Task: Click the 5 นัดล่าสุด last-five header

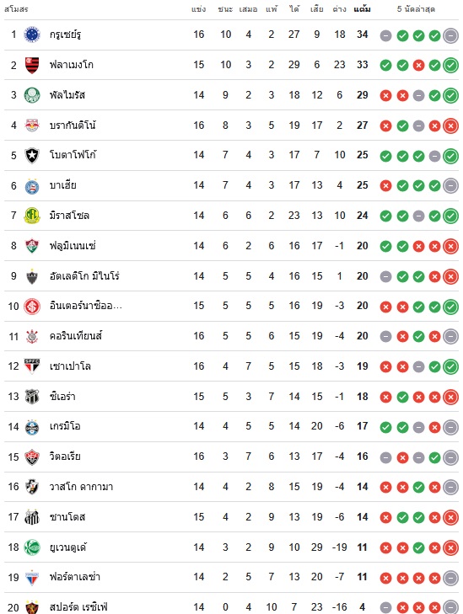Action: tap(416, 9)
